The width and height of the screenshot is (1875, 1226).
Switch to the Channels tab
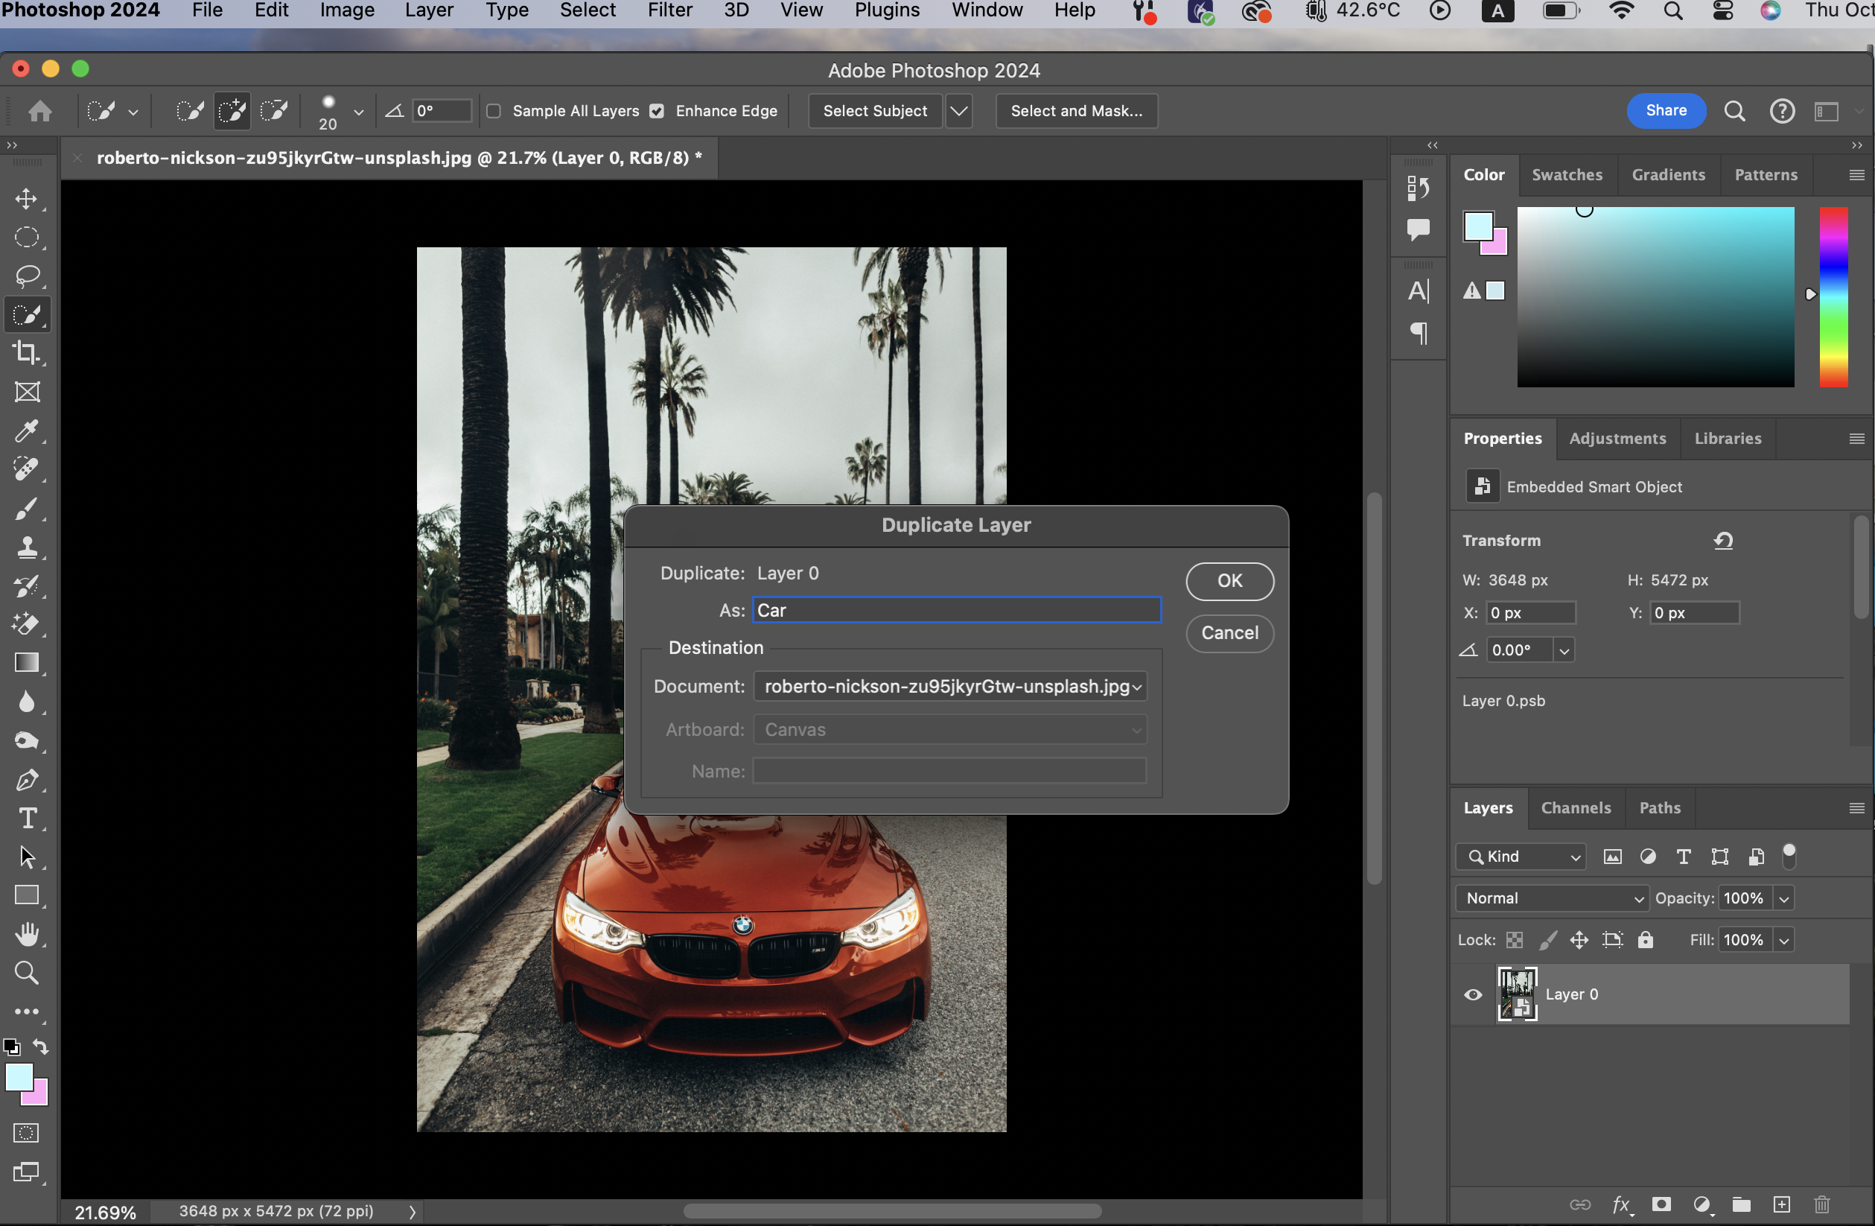click(x=1576, y=807)
